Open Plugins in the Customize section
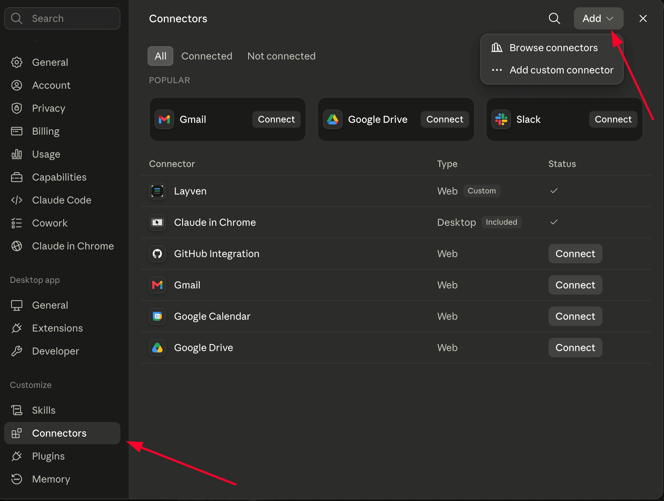The width and height of the screenshot is (664, 501). pos(62,456)
